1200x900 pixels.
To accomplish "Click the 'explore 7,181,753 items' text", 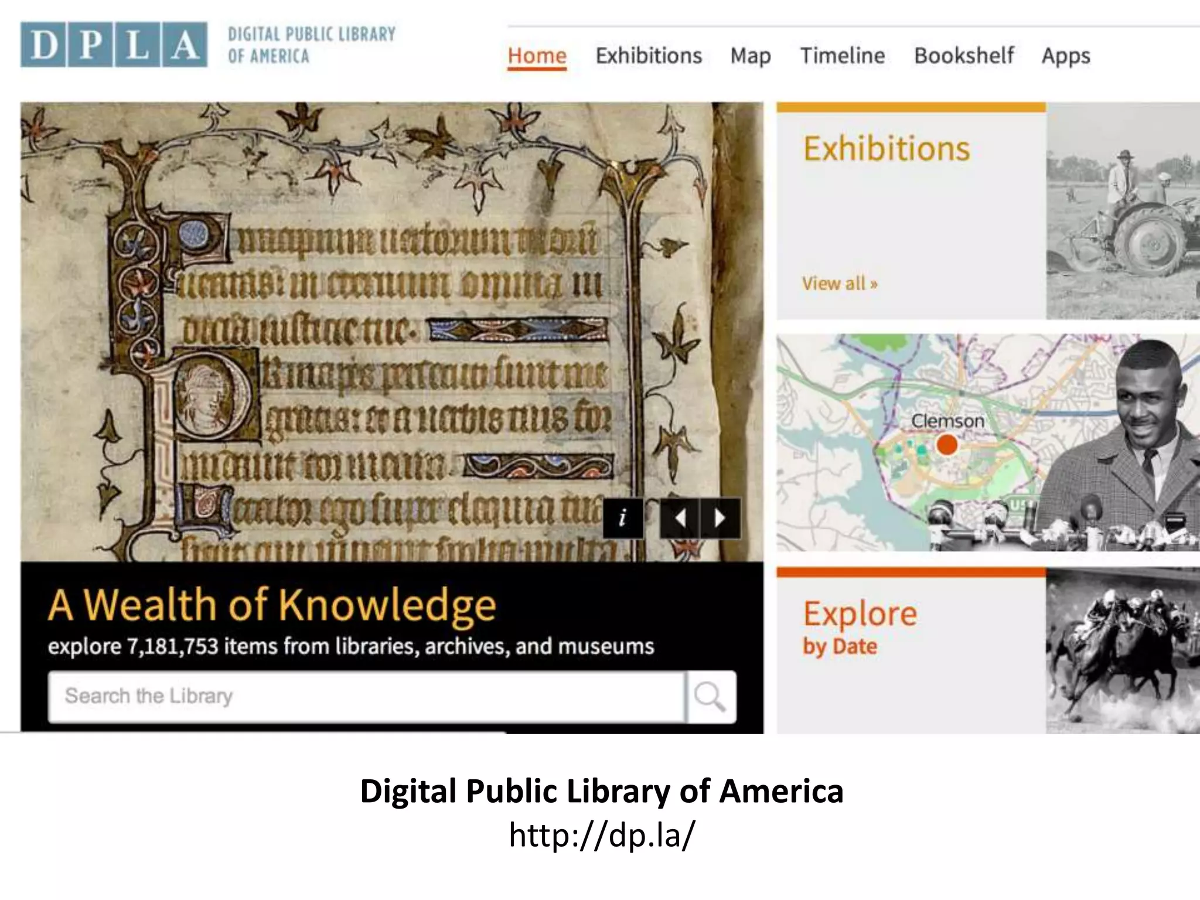I will click(x=351, y=646).
